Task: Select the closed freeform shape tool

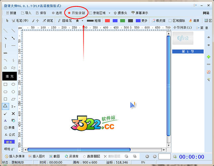Action: pyautogui.click(x=5, y=68)
